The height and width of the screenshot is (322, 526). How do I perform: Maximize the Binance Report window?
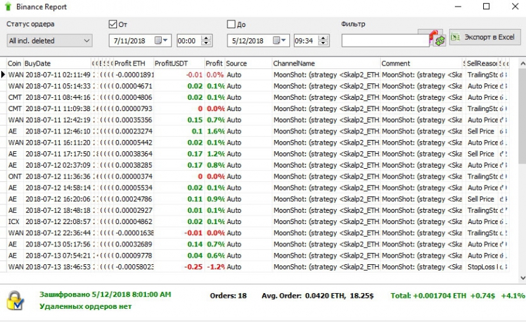point(487,7)
